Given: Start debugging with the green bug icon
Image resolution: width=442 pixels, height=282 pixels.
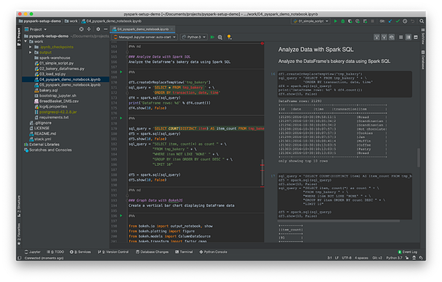Looking at the screenshot, I should [x=343, y=21].
